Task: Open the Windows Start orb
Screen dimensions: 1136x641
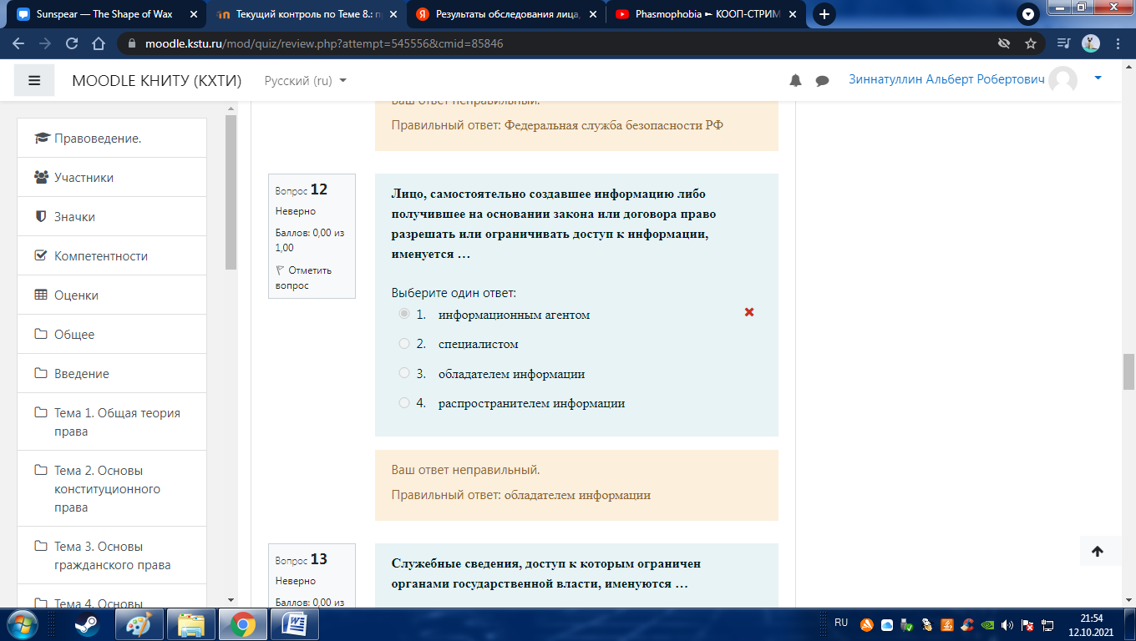Action: click(21, 623)
